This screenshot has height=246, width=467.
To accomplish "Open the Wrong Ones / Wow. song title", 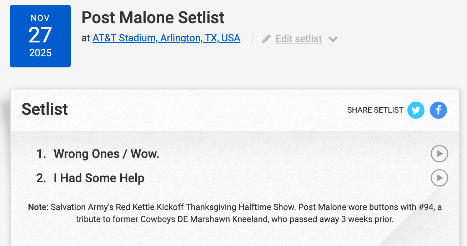I will pos(106,154).
